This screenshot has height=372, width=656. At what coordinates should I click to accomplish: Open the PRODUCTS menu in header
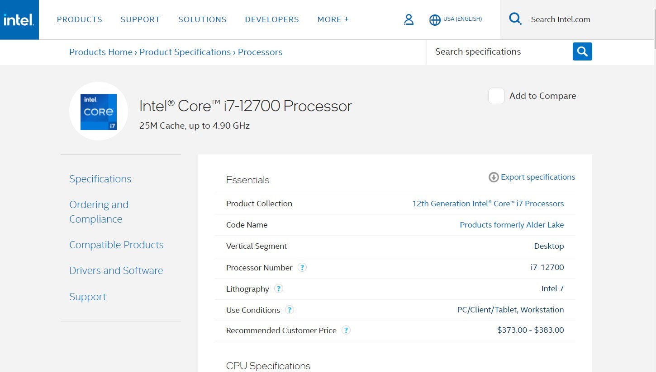click(80, 19)
